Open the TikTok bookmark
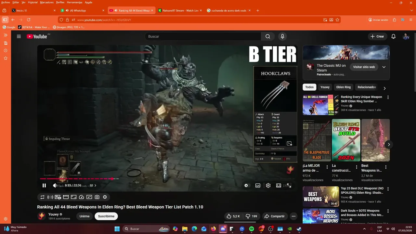Viewport: 416px width, 234px height. tap(34, 27)
